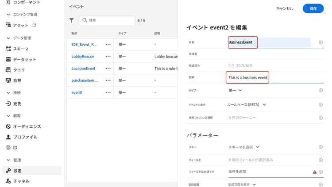Click the description field with business event text

tap(275, 77)
